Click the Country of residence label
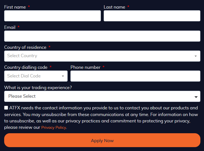 [25, 47]
